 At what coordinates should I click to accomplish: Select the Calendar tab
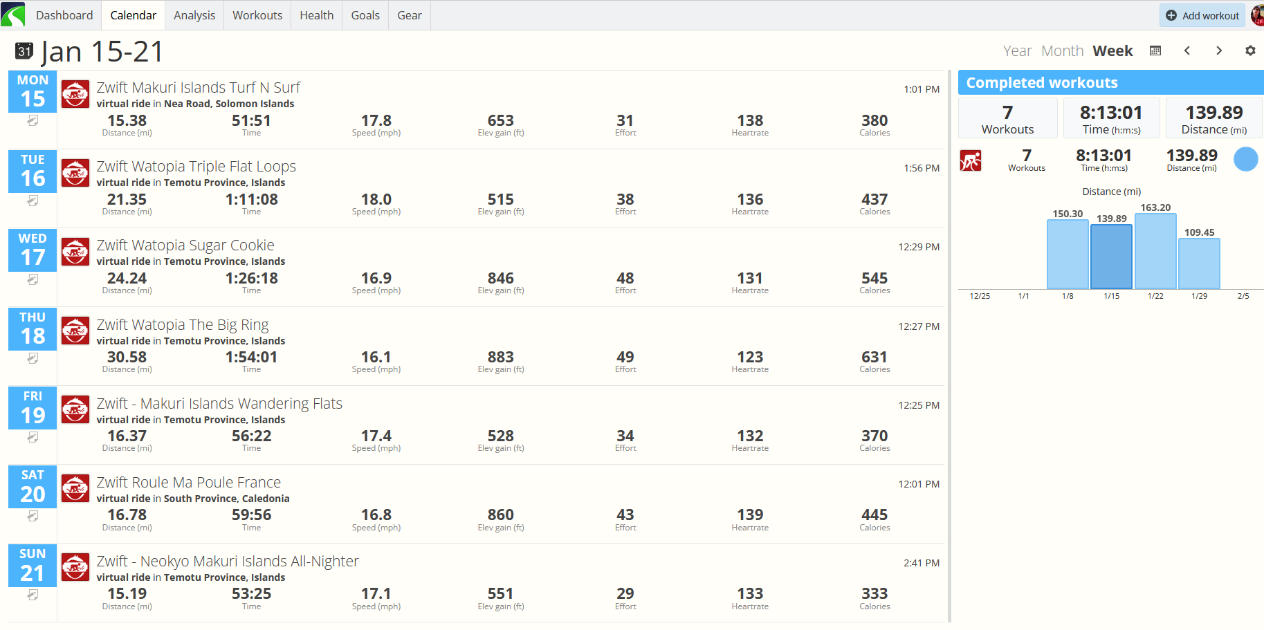pos(134,15)
